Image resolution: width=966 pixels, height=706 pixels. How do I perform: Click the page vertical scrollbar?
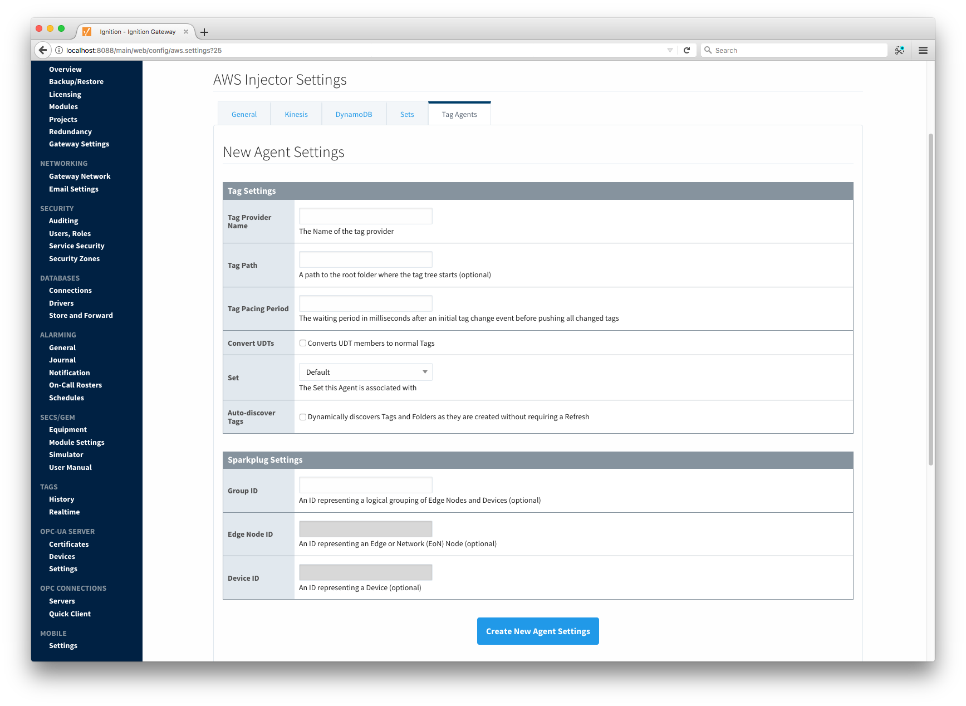coord(930,300)
